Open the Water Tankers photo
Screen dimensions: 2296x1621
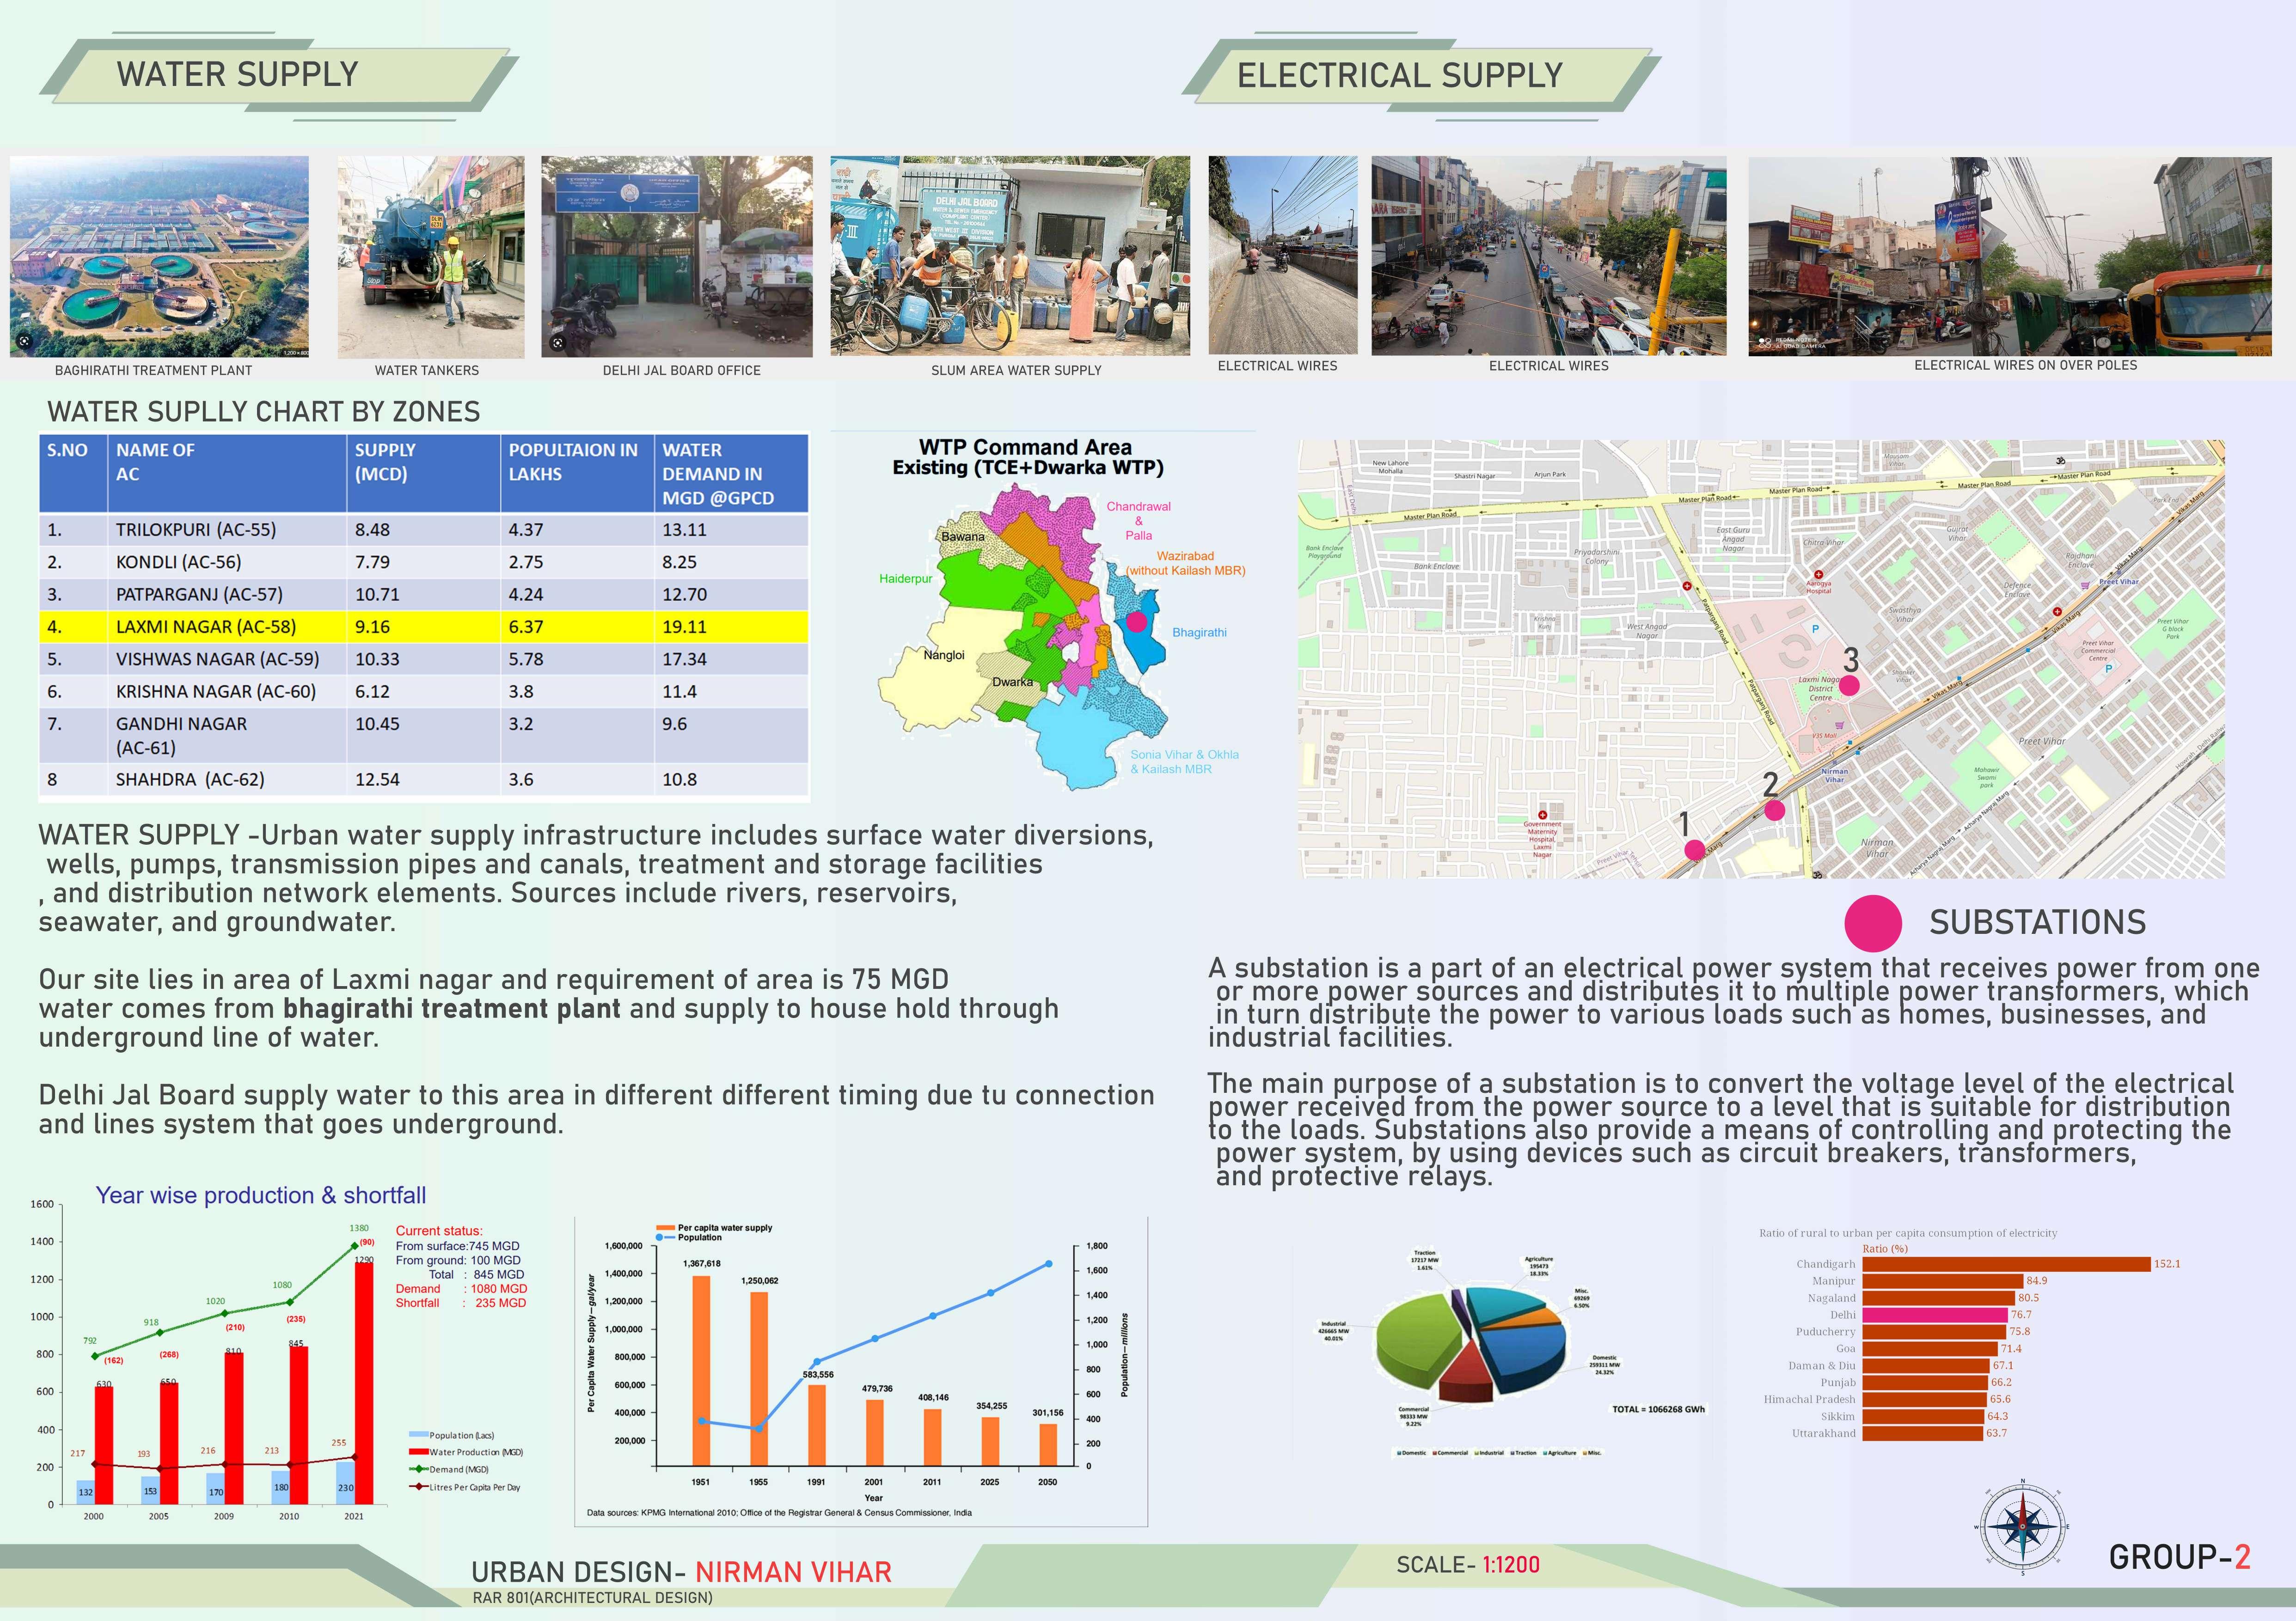pyautogui.click(x=430, y=256)
